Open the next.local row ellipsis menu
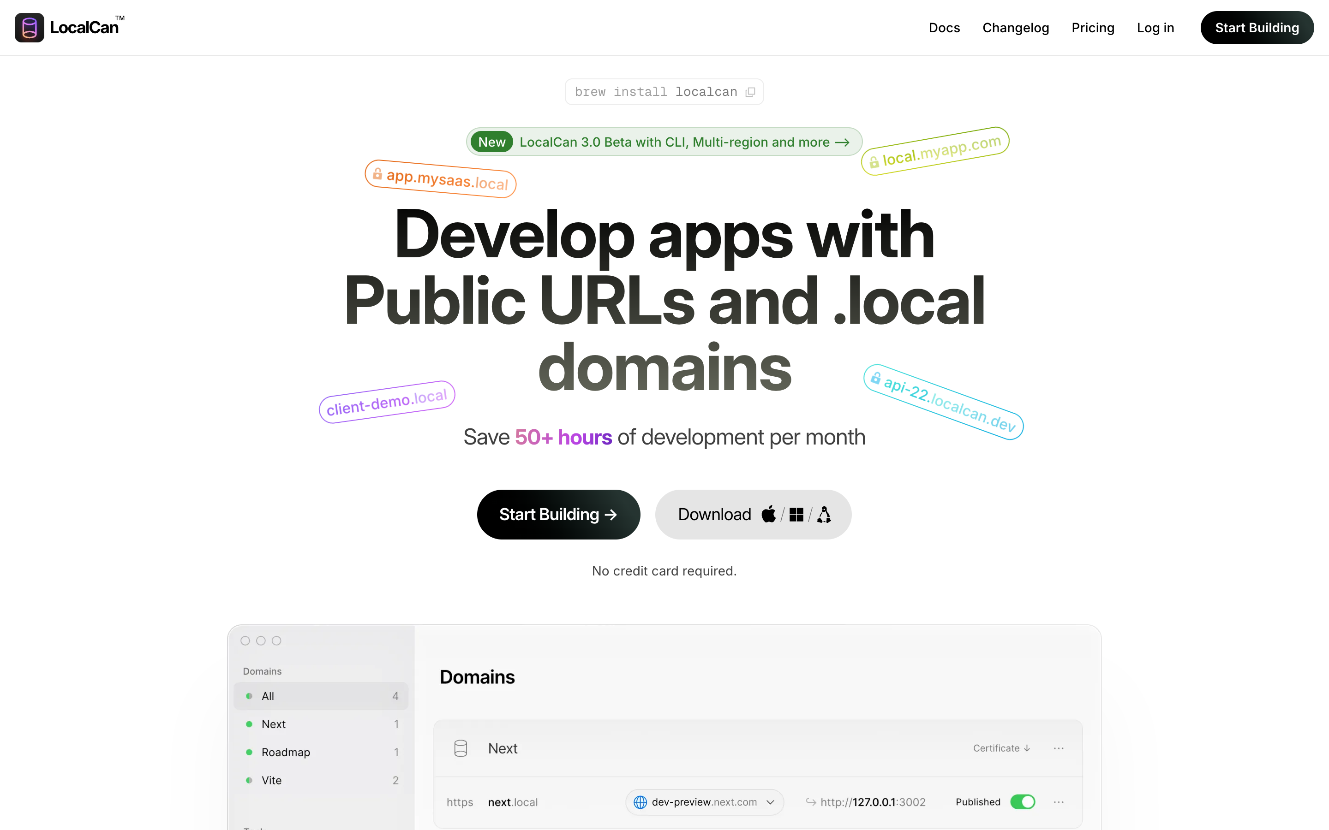Screen dimensions: 1329x830 1059,802
